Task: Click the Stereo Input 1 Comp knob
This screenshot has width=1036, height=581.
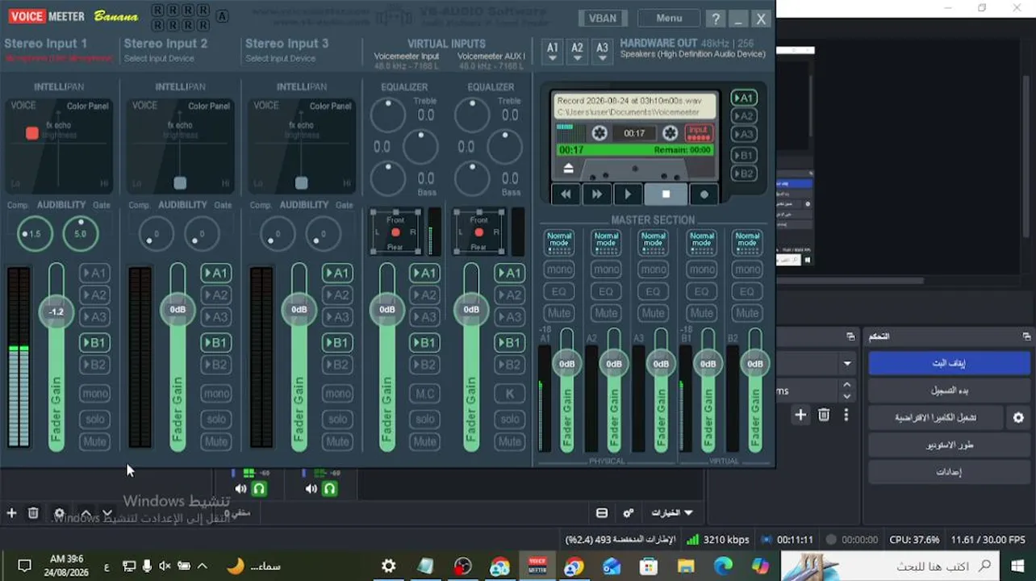Action: pyautogui.click(x=35, y=234)
